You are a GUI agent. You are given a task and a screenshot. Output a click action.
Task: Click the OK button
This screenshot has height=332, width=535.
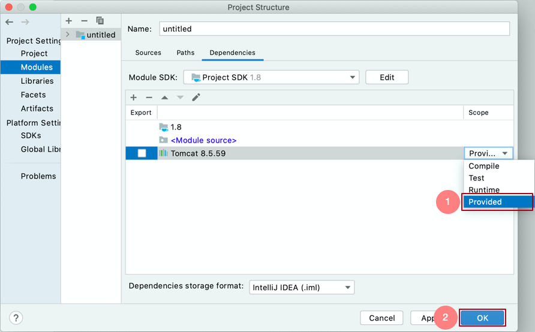click(482, 318)
